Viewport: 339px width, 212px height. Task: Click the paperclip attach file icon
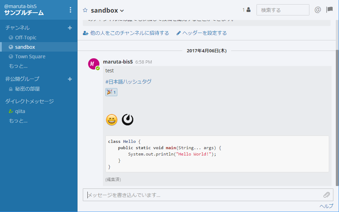pyautogui.click(x=327, y=195)
